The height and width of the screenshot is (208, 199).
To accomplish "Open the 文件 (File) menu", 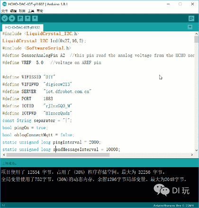I will 4,11.
